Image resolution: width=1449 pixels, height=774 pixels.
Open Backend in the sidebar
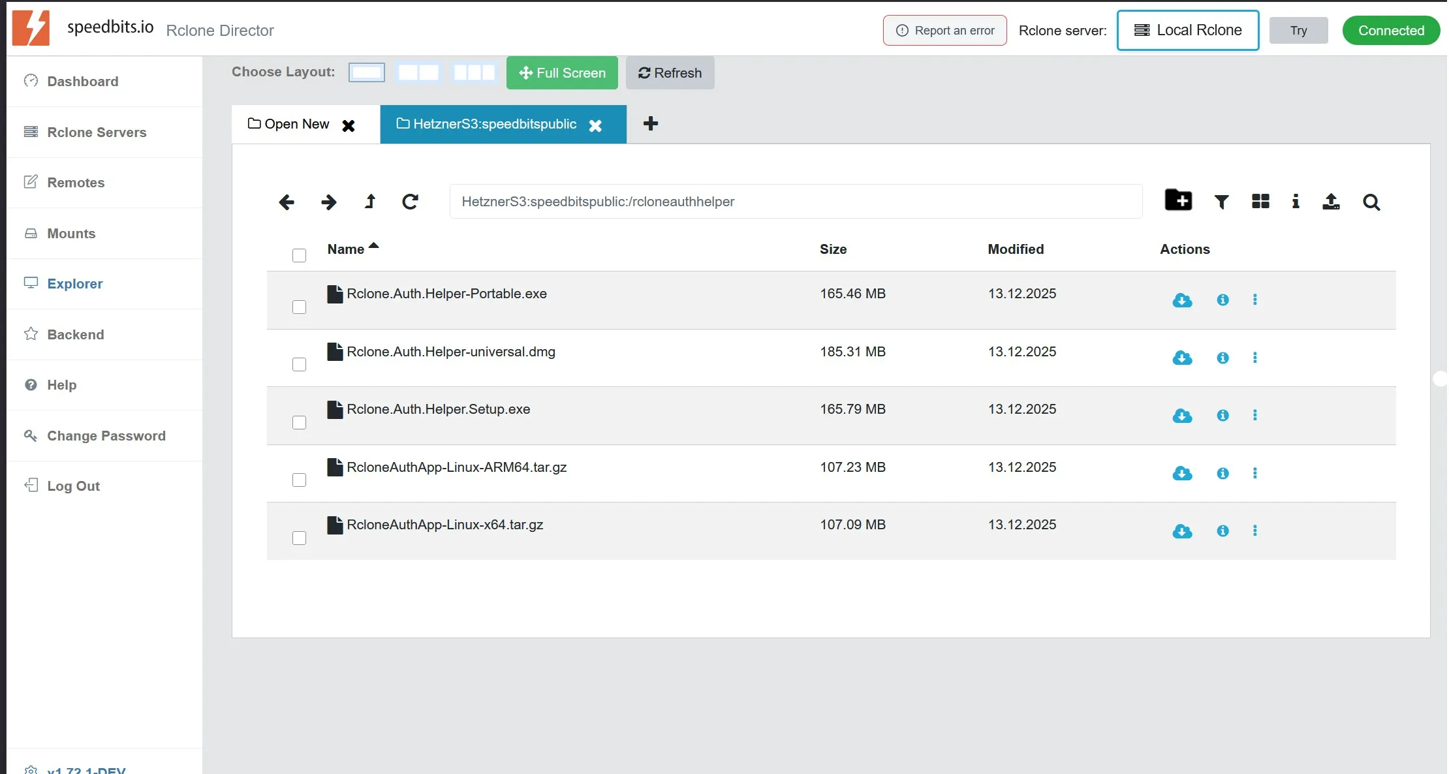coord(104,334)
